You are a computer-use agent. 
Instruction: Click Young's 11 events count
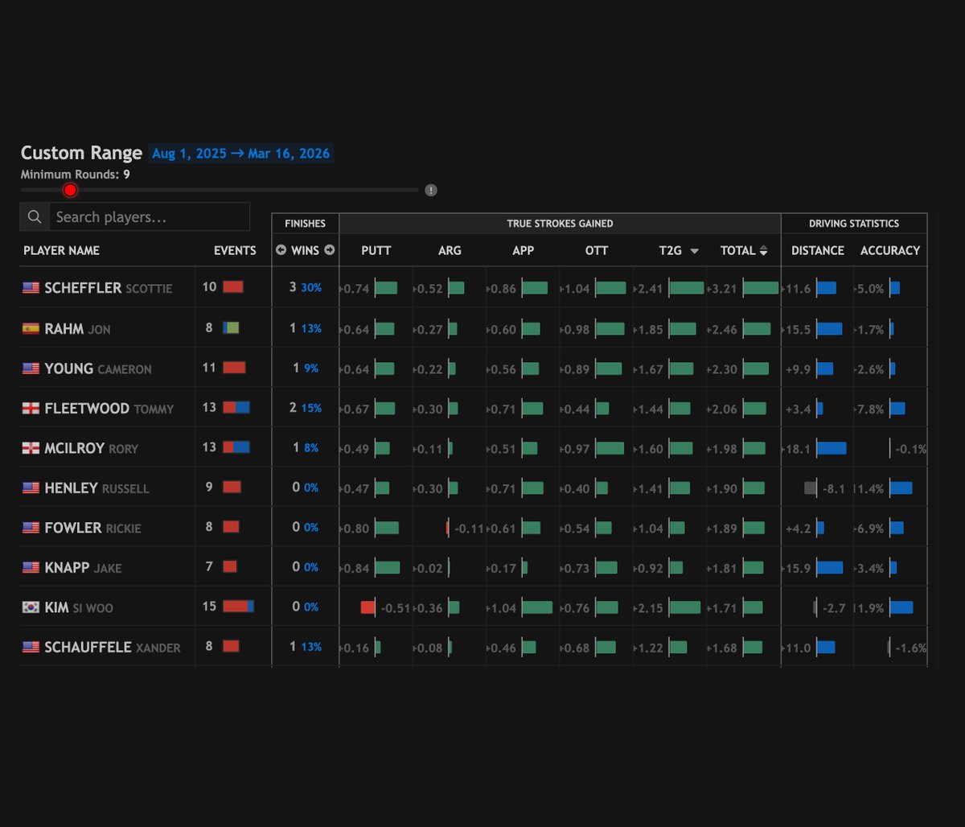point(209,368)
